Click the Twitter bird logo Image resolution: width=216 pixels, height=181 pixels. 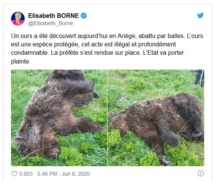pyautogui.click(x=200, y=16)
